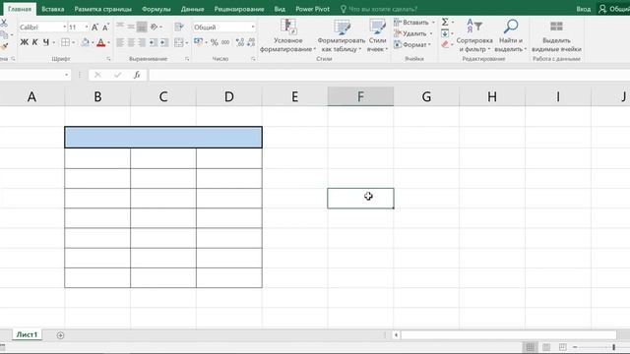Open Форматировать как таблицу

(x=342, y=35)
